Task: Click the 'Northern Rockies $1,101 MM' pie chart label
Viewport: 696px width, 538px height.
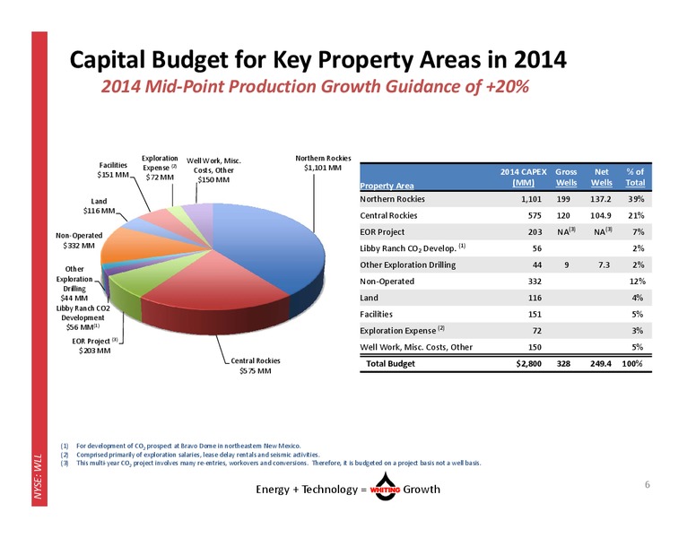Action: point(323,163)
